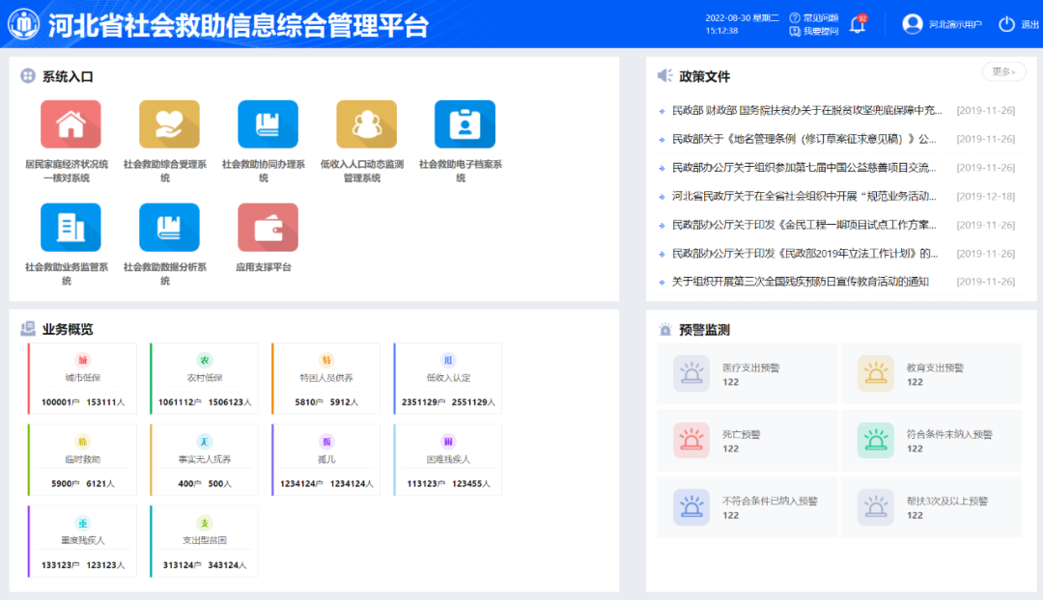The width and height of the screenshot is (1043, 600).
Task: Open the 《地名管理条例（修订草案征求意见稿）》 policy link
Action: [x=803, y=139]
